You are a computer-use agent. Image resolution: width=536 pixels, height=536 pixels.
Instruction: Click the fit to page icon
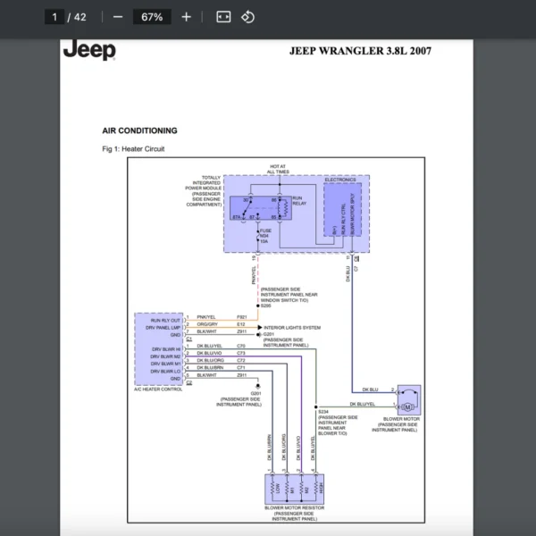coord(223,17)
